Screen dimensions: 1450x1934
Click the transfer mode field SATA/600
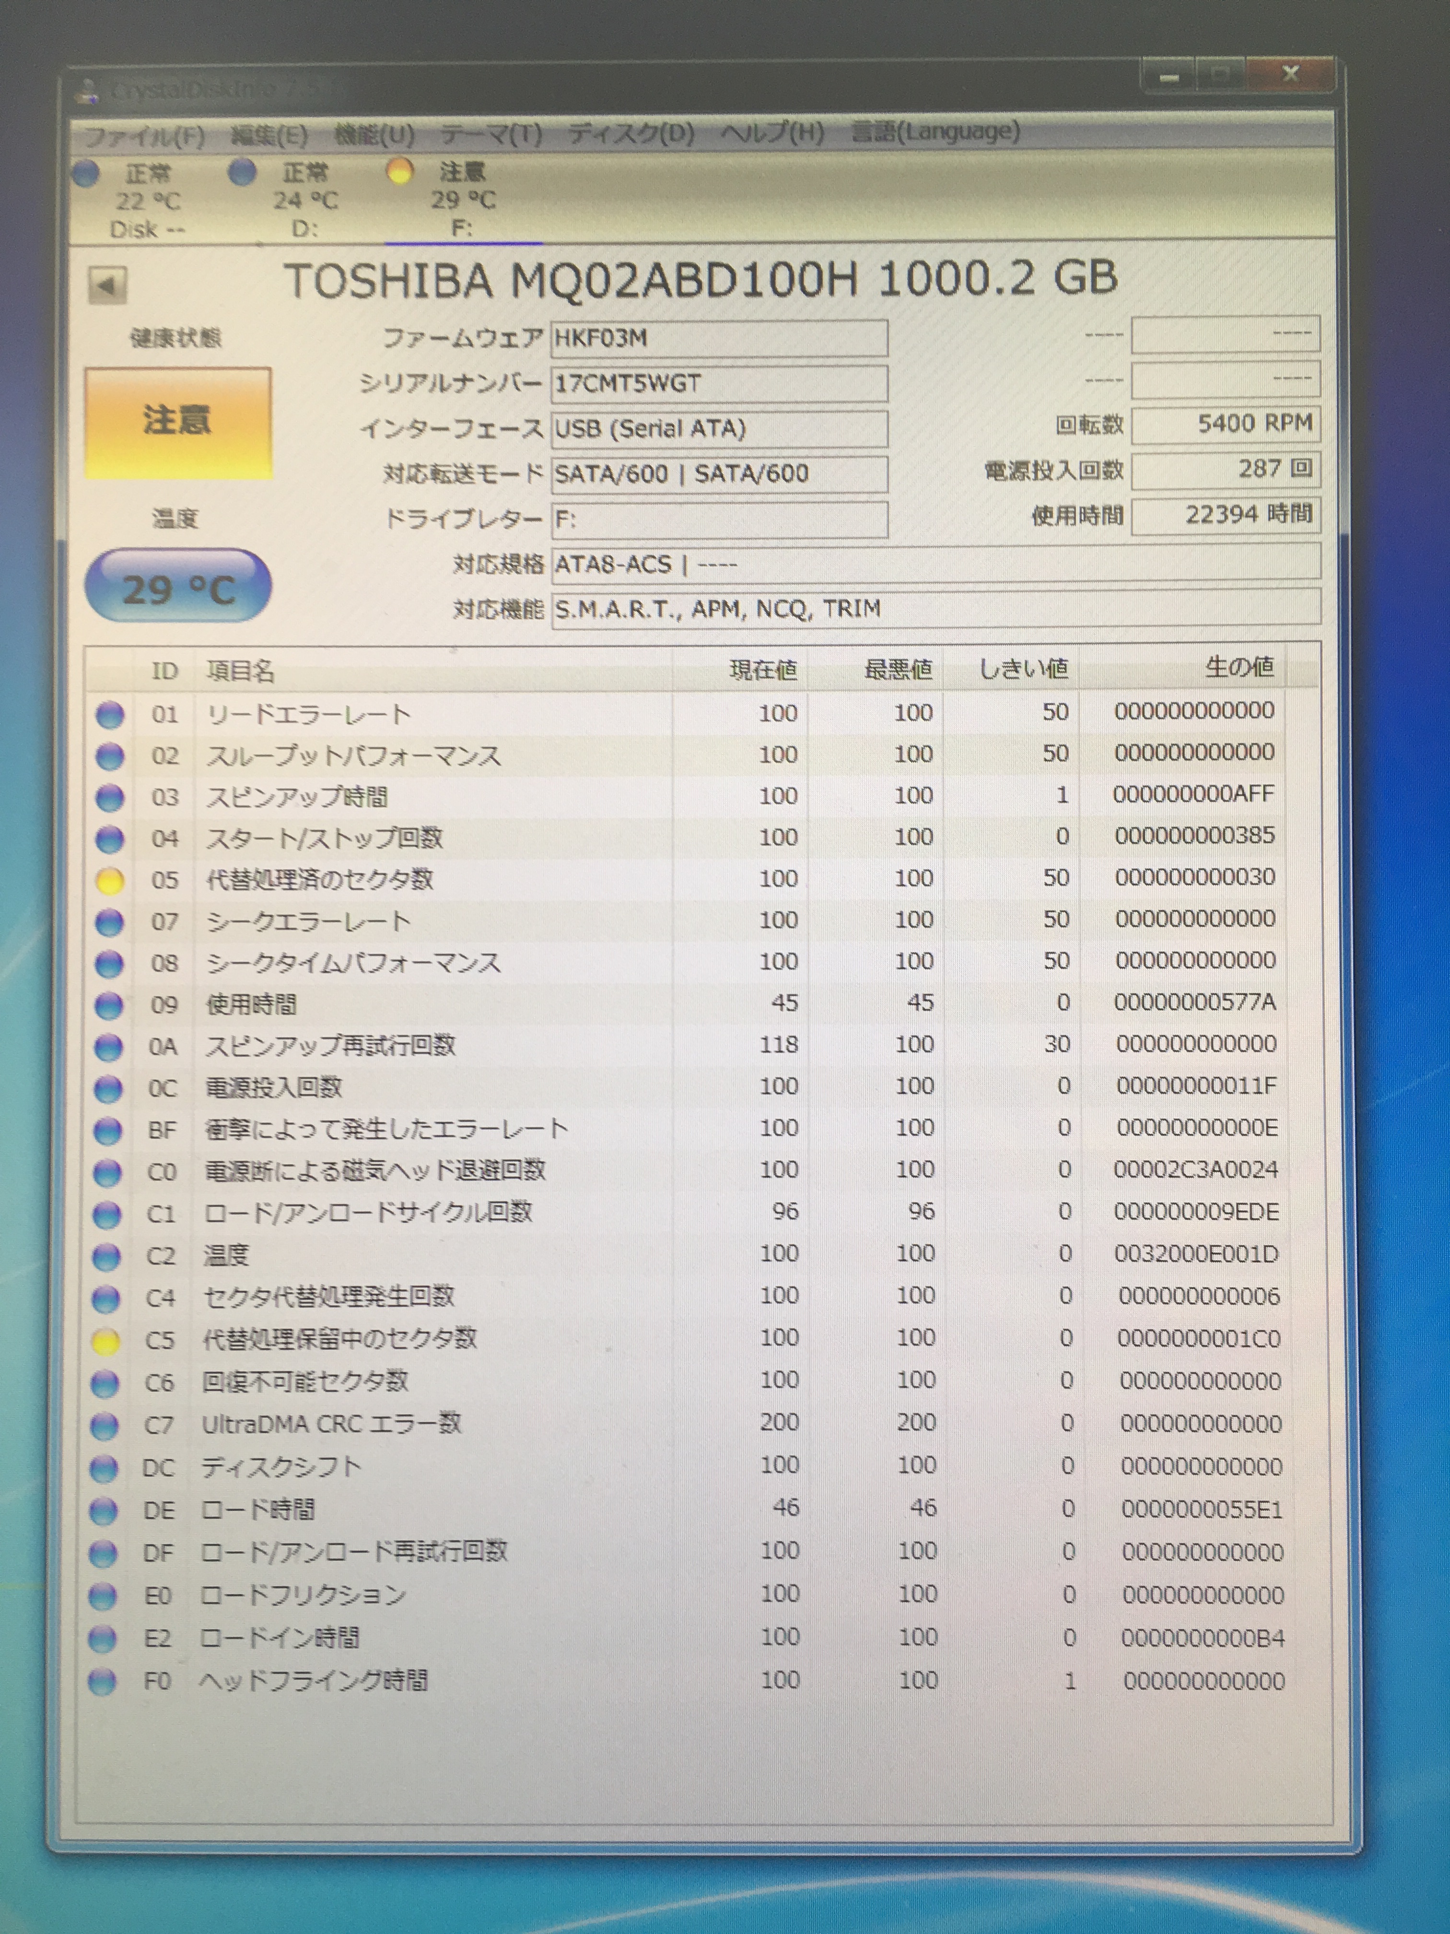click(719, 474)
